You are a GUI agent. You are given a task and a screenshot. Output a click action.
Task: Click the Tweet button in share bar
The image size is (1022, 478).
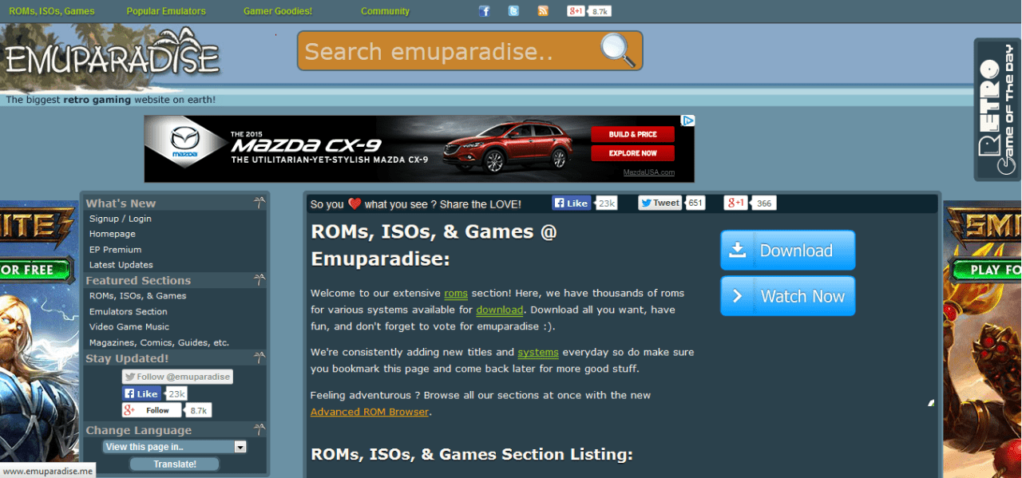pos(661,203)
